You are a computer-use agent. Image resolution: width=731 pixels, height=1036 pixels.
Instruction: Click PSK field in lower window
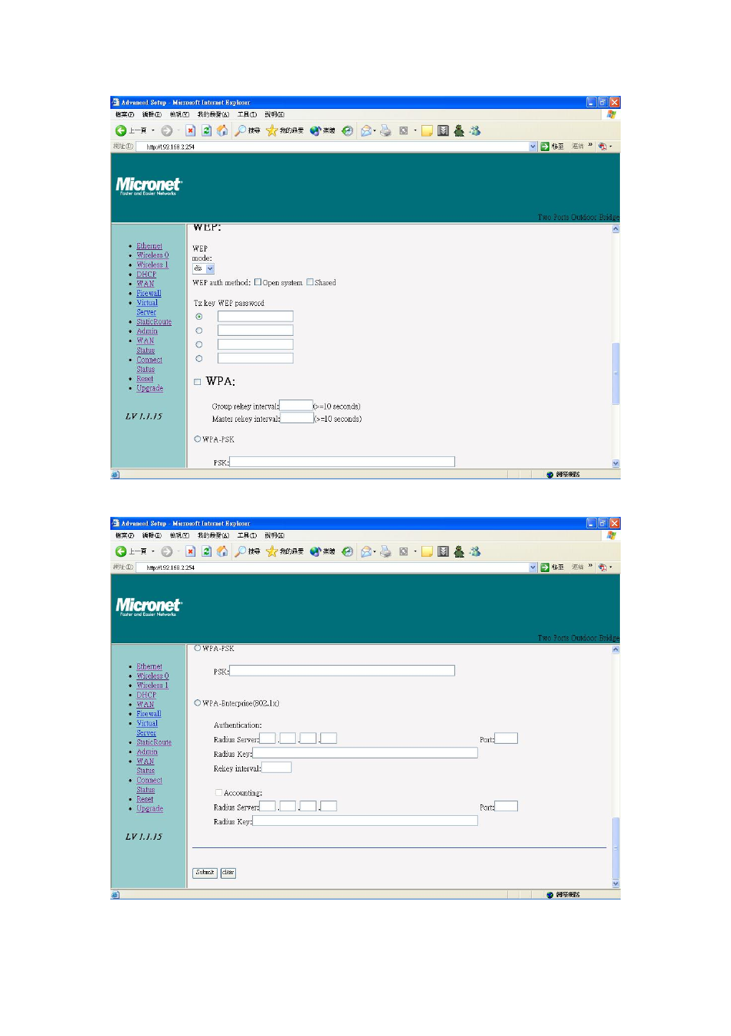(x=343, y=671)
